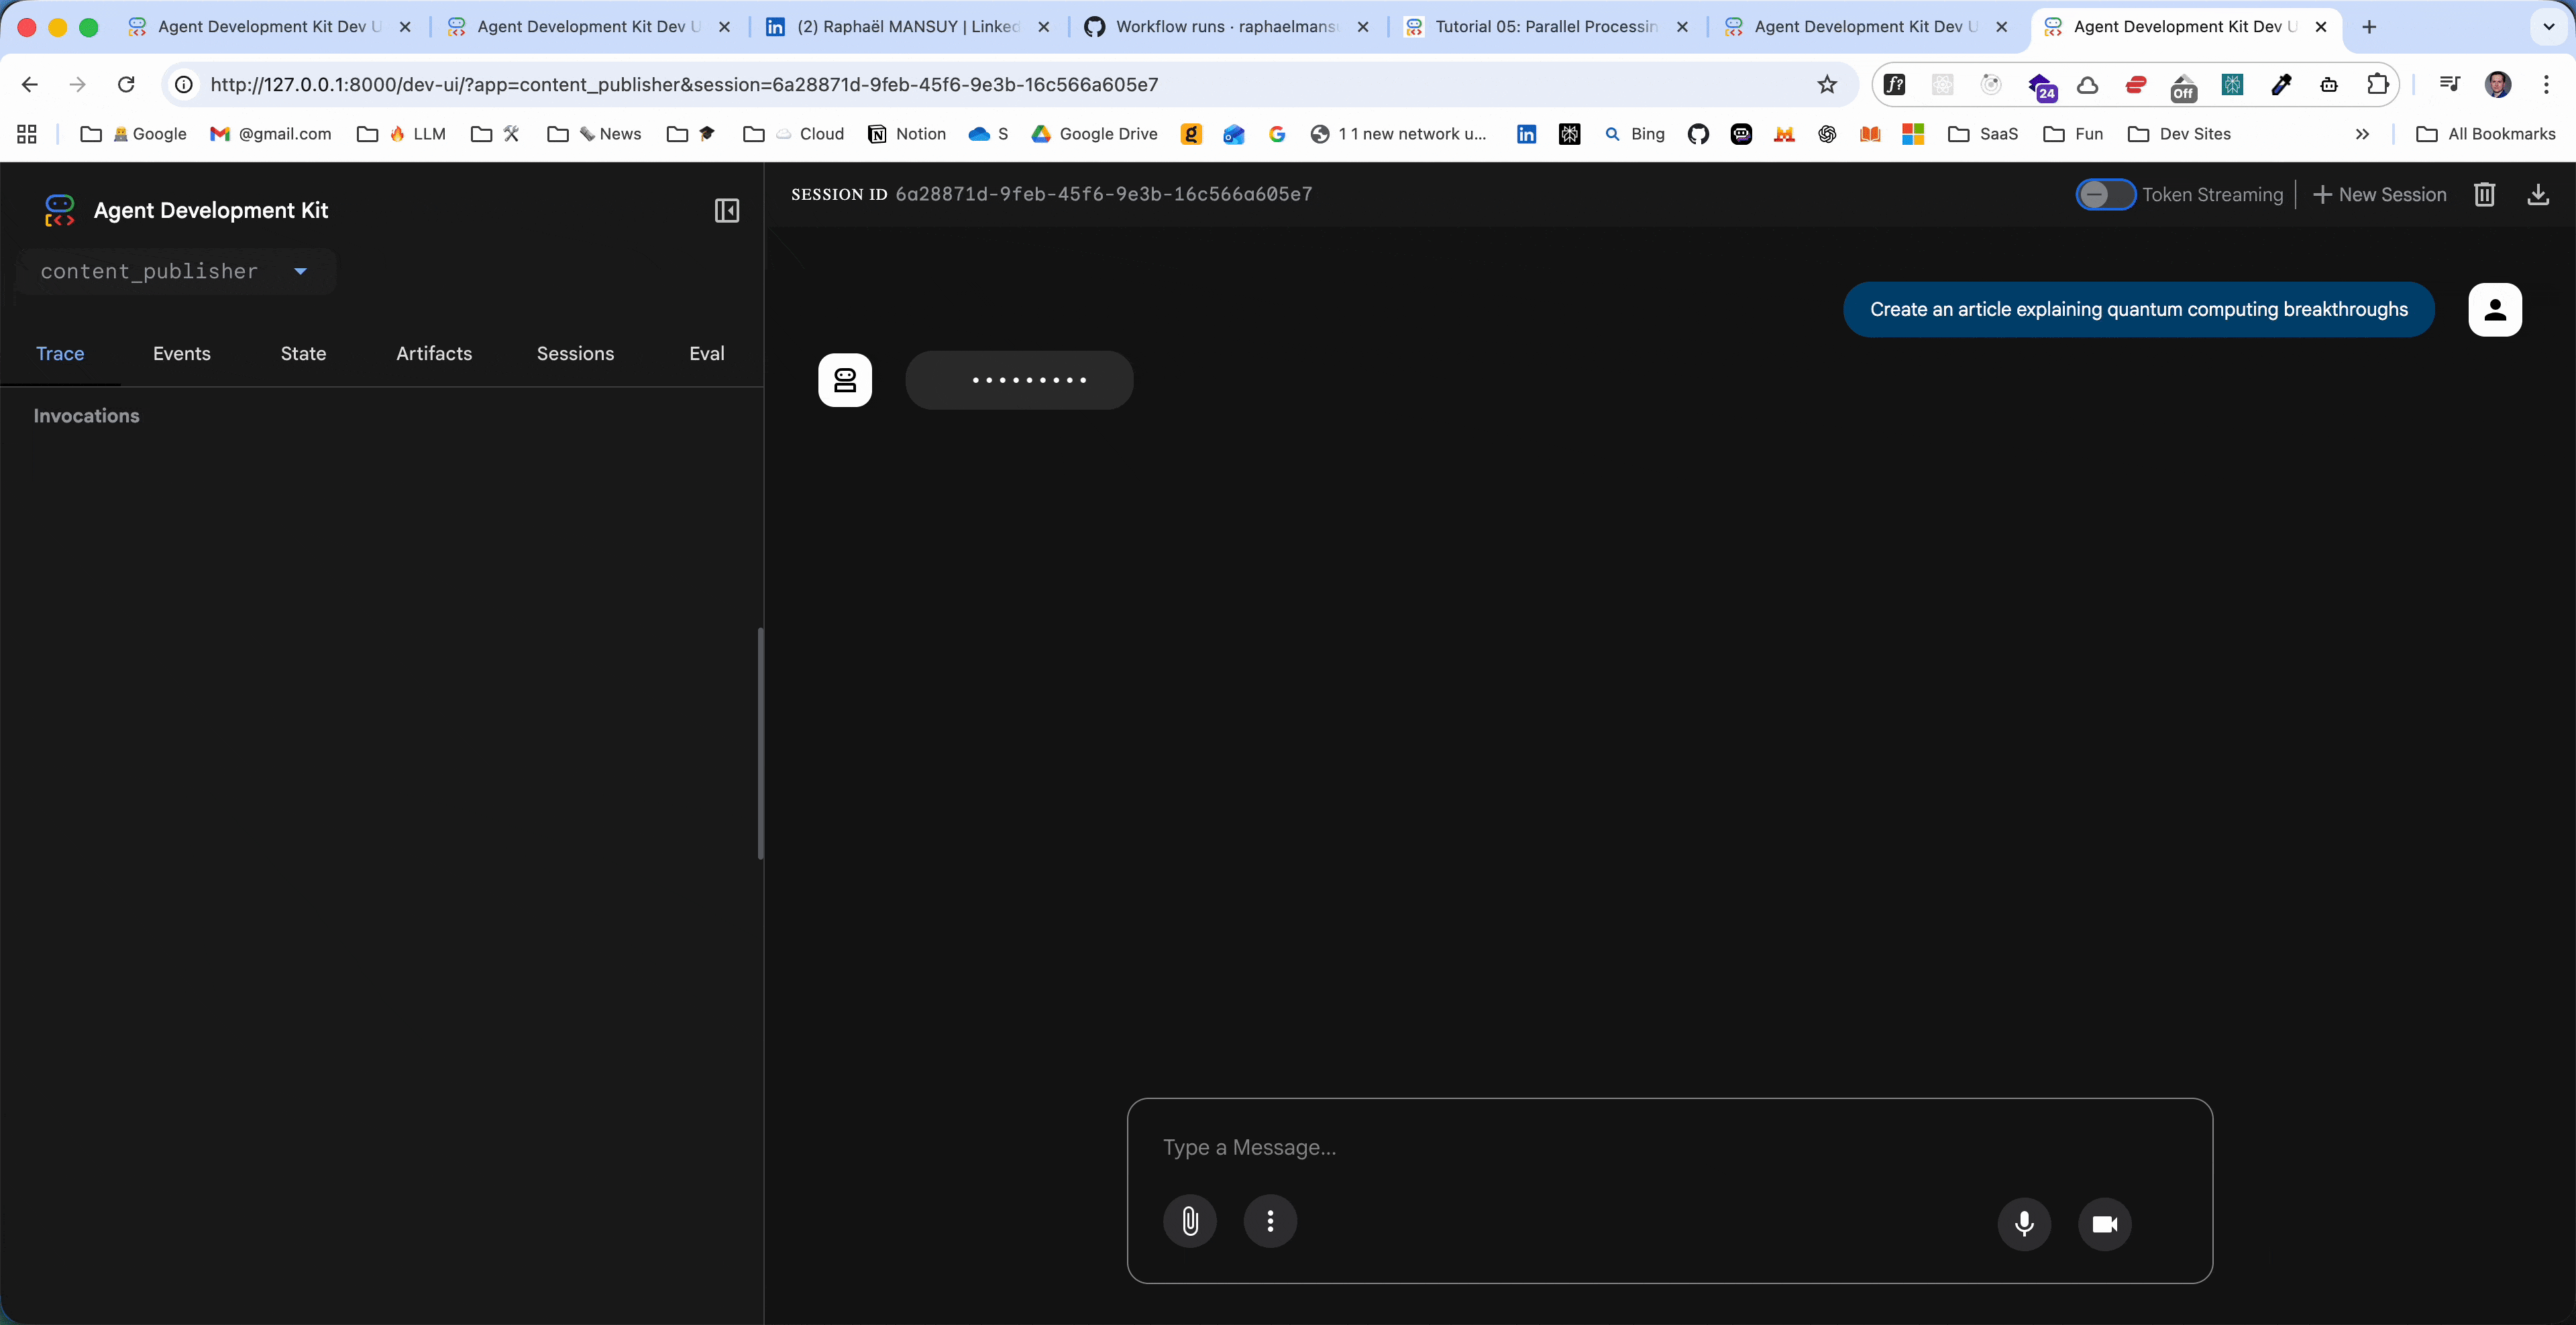Switch to the Events tab
This screenshot has height=1325, width=2576.
[181, 354]
